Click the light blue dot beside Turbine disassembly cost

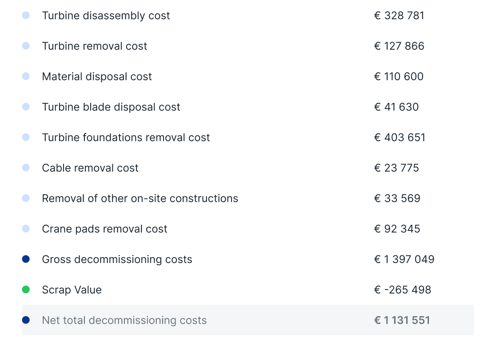[26, 15]
